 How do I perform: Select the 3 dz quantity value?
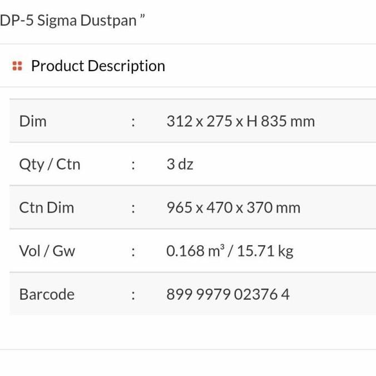pyautogui.click(x=180, y=165)
